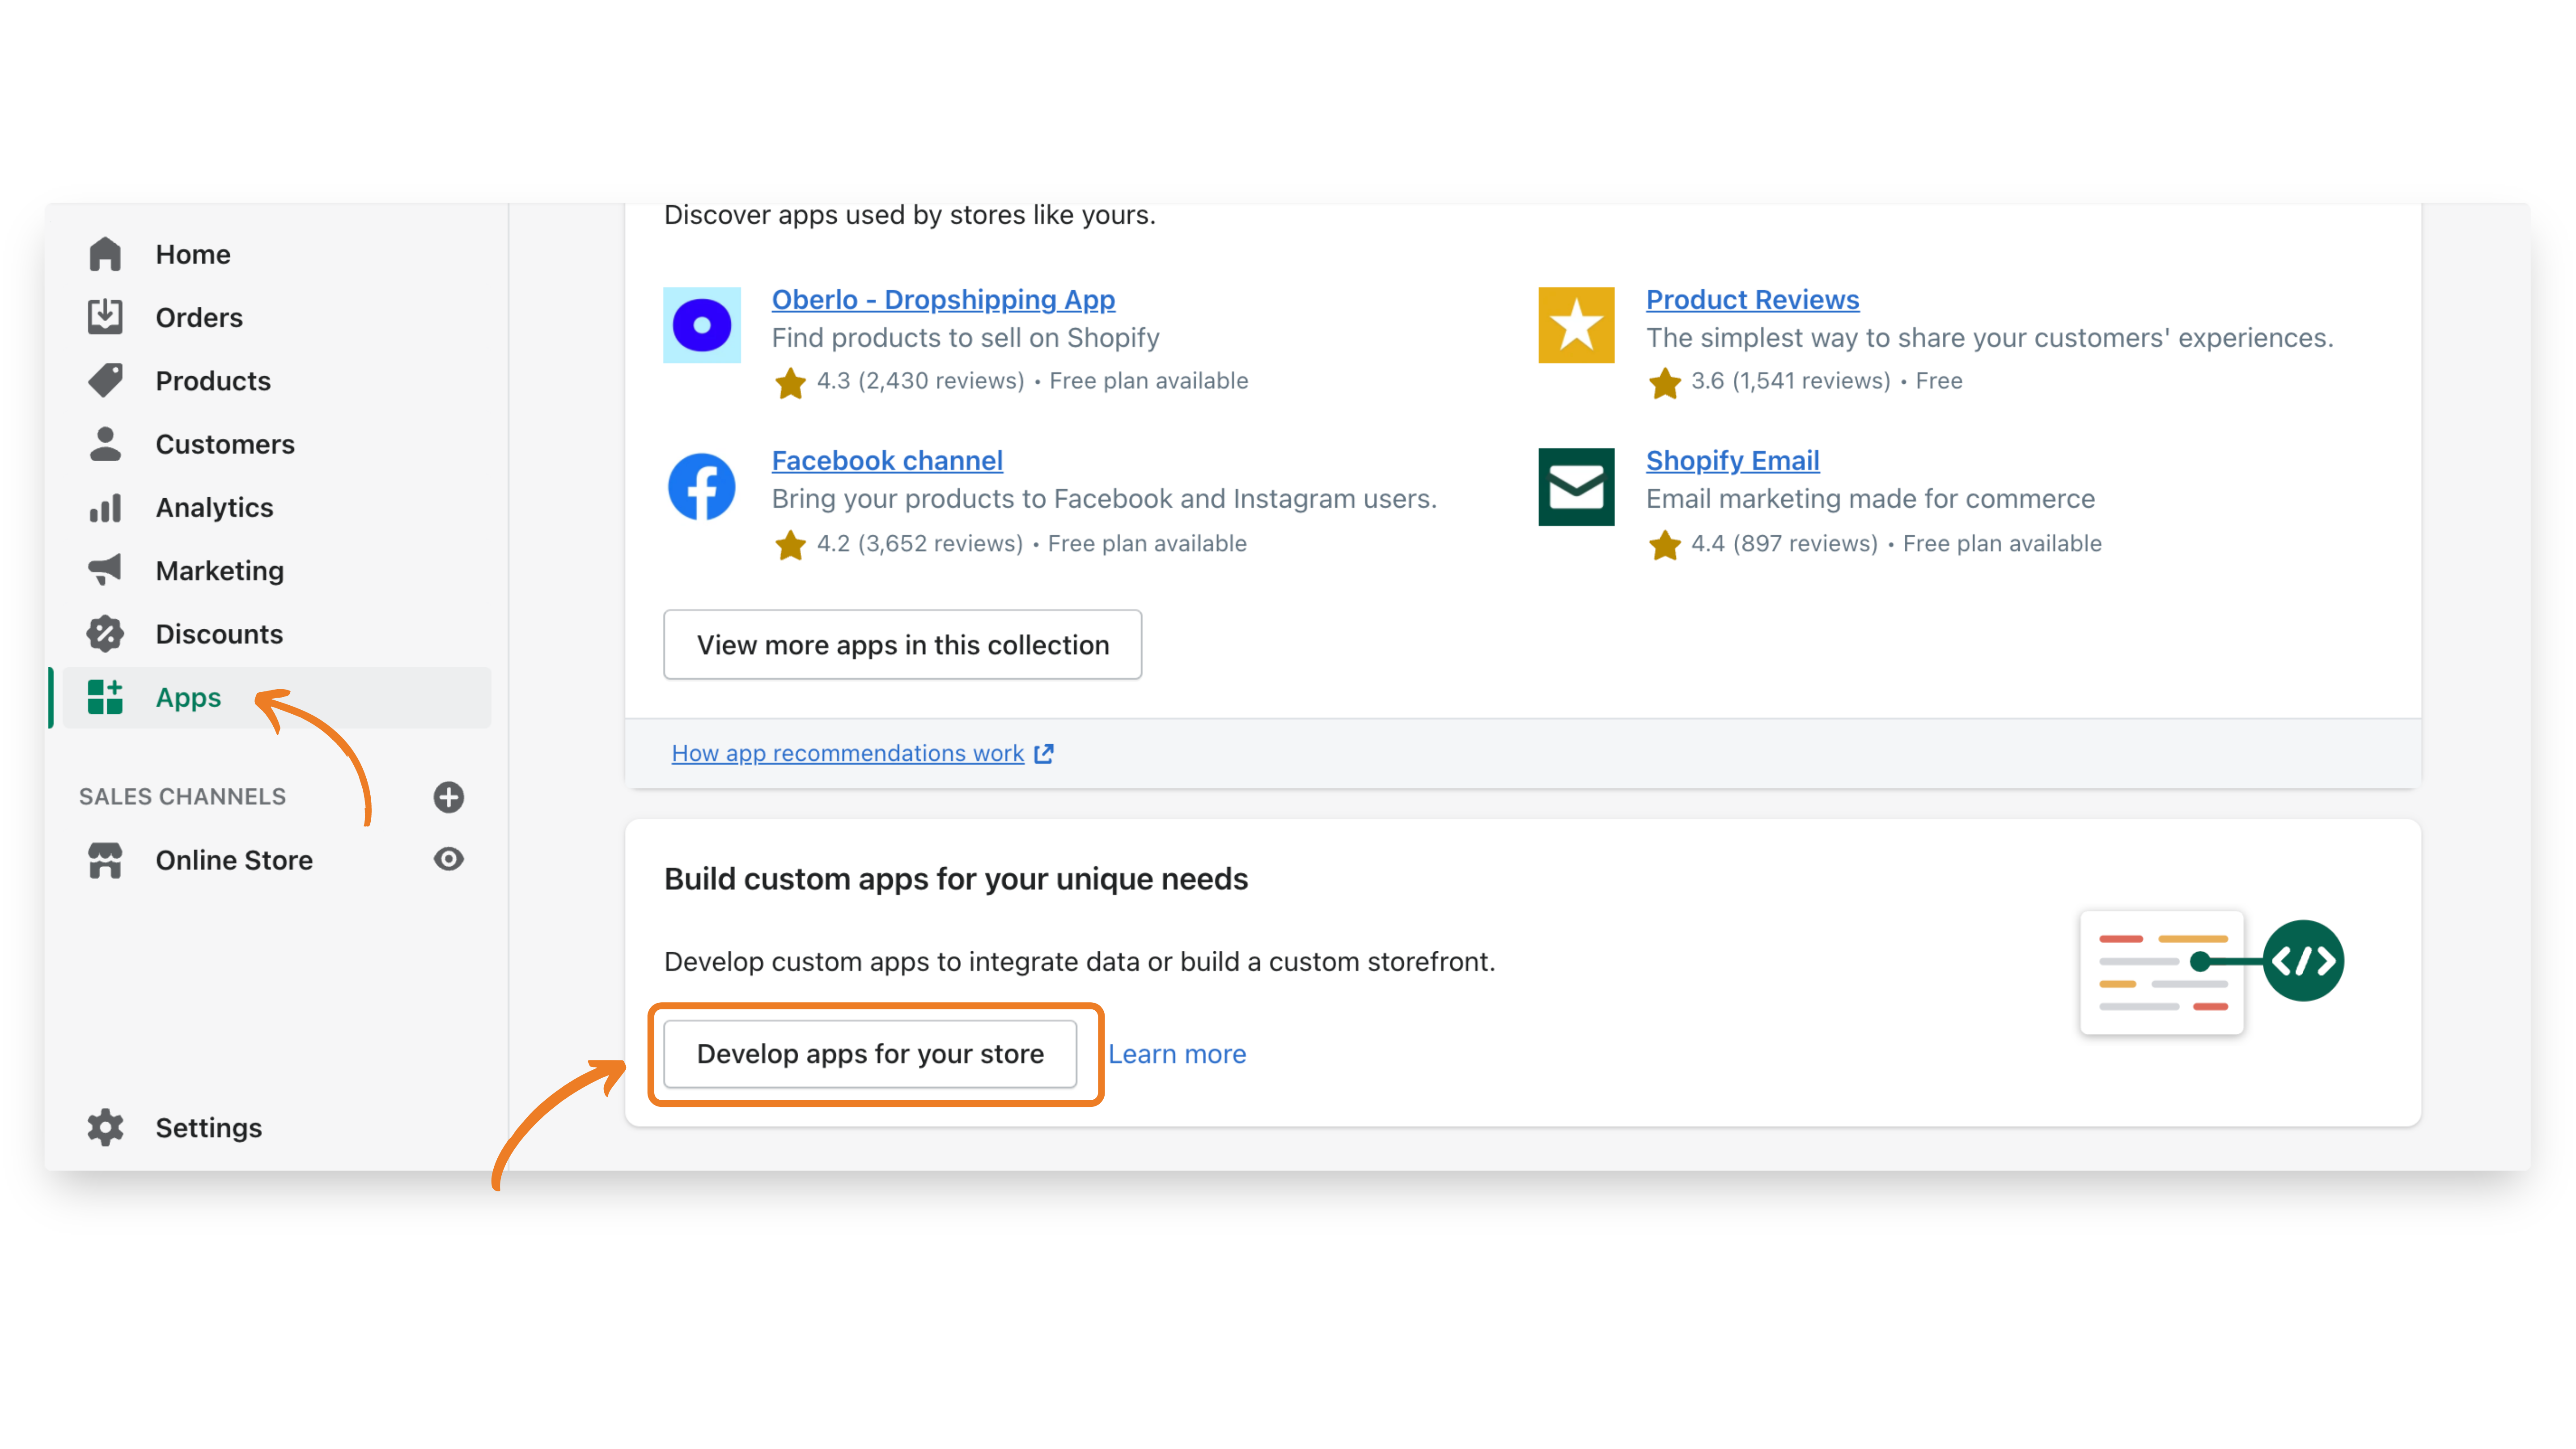Click the SALES CHANNELS heading
Image resolution: width=2576 pixels, height=1449 pixels.
(x=182, y=797)
